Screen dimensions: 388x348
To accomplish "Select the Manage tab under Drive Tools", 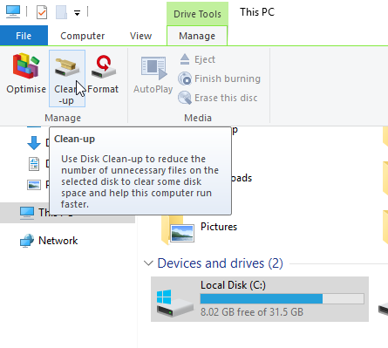I will click(x=197, y=36).
